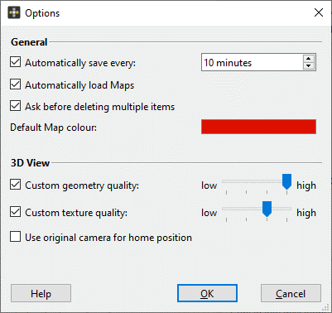Click the texture quality slider handle
The height and width of the screenshot is (313, 332).
click(x=267, y=209)
